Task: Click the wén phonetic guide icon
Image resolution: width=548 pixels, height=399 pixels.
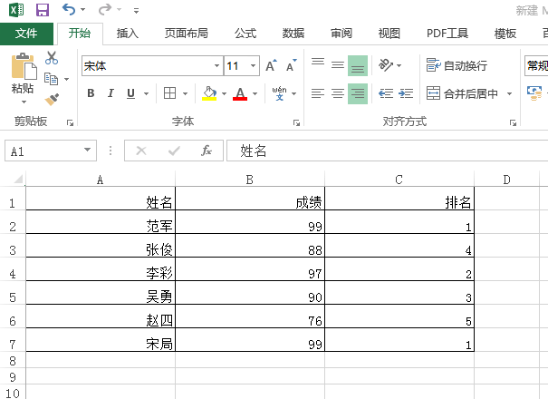Action: [x=280, y=93]
